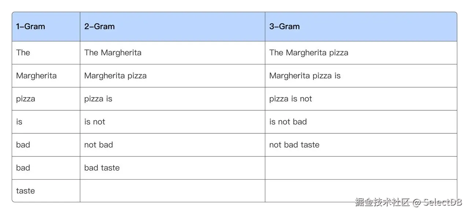469x214 pixels.
Task: Select the cell containing only "The"
Action: click(23, 53)
